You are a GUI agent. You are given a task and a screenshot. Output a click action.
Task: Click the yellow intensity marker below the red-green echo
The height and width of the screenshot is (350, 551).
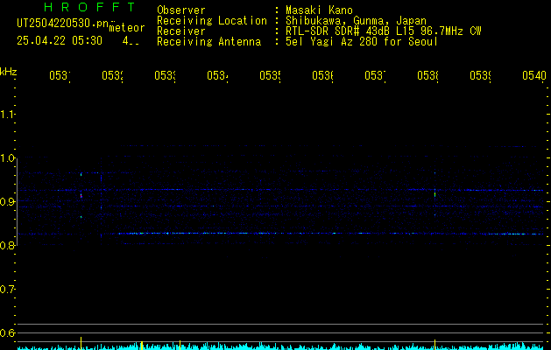81,343
